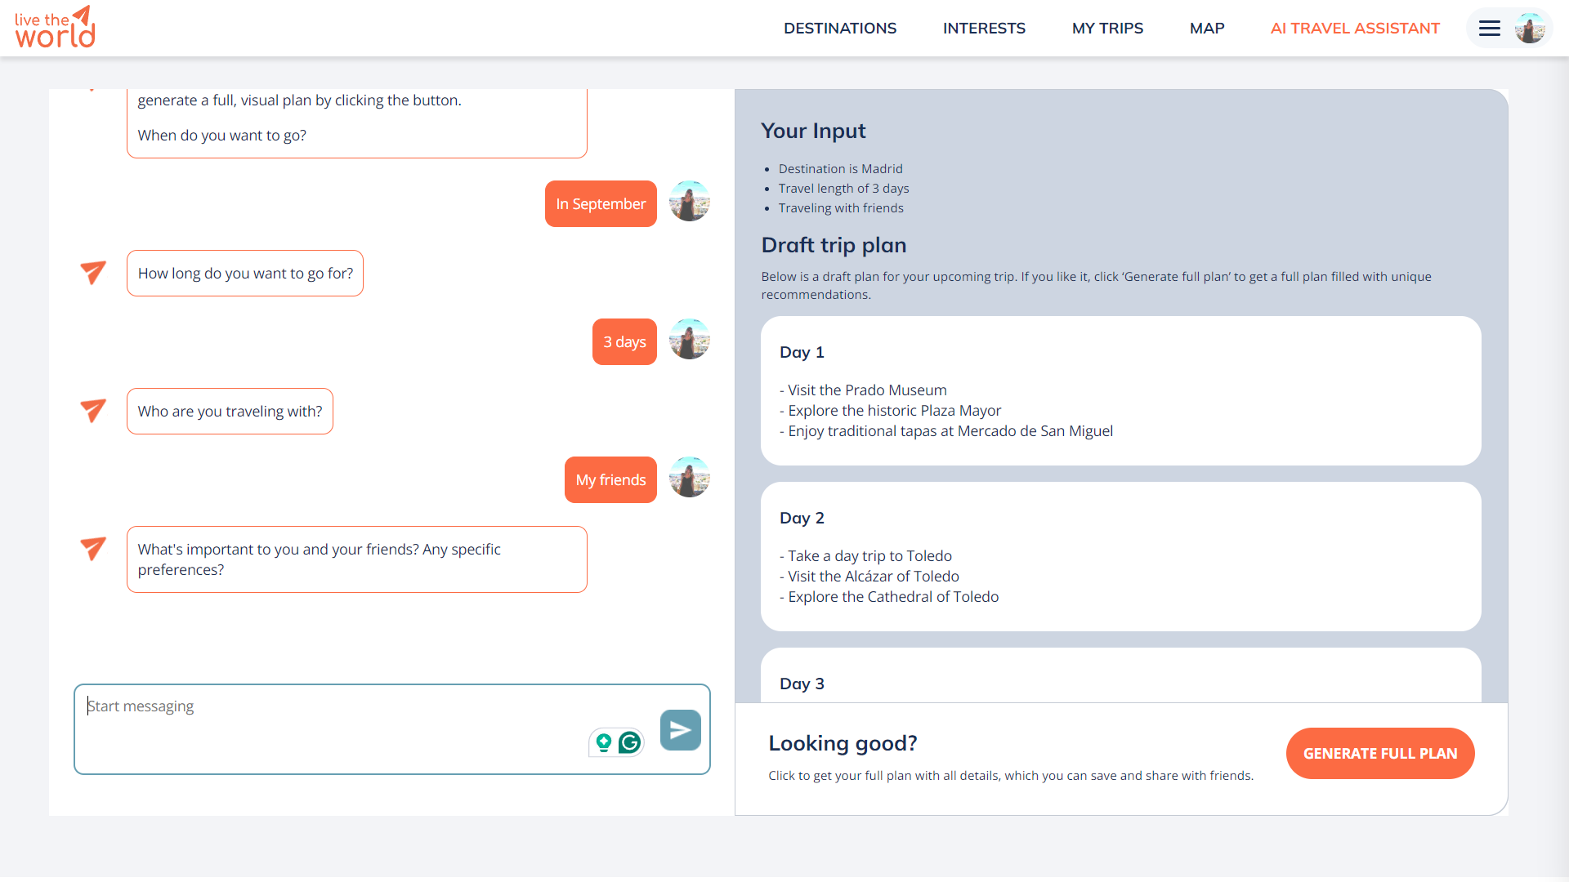
Task: Select the Day 2 plan card
Action: point(1120,557)
